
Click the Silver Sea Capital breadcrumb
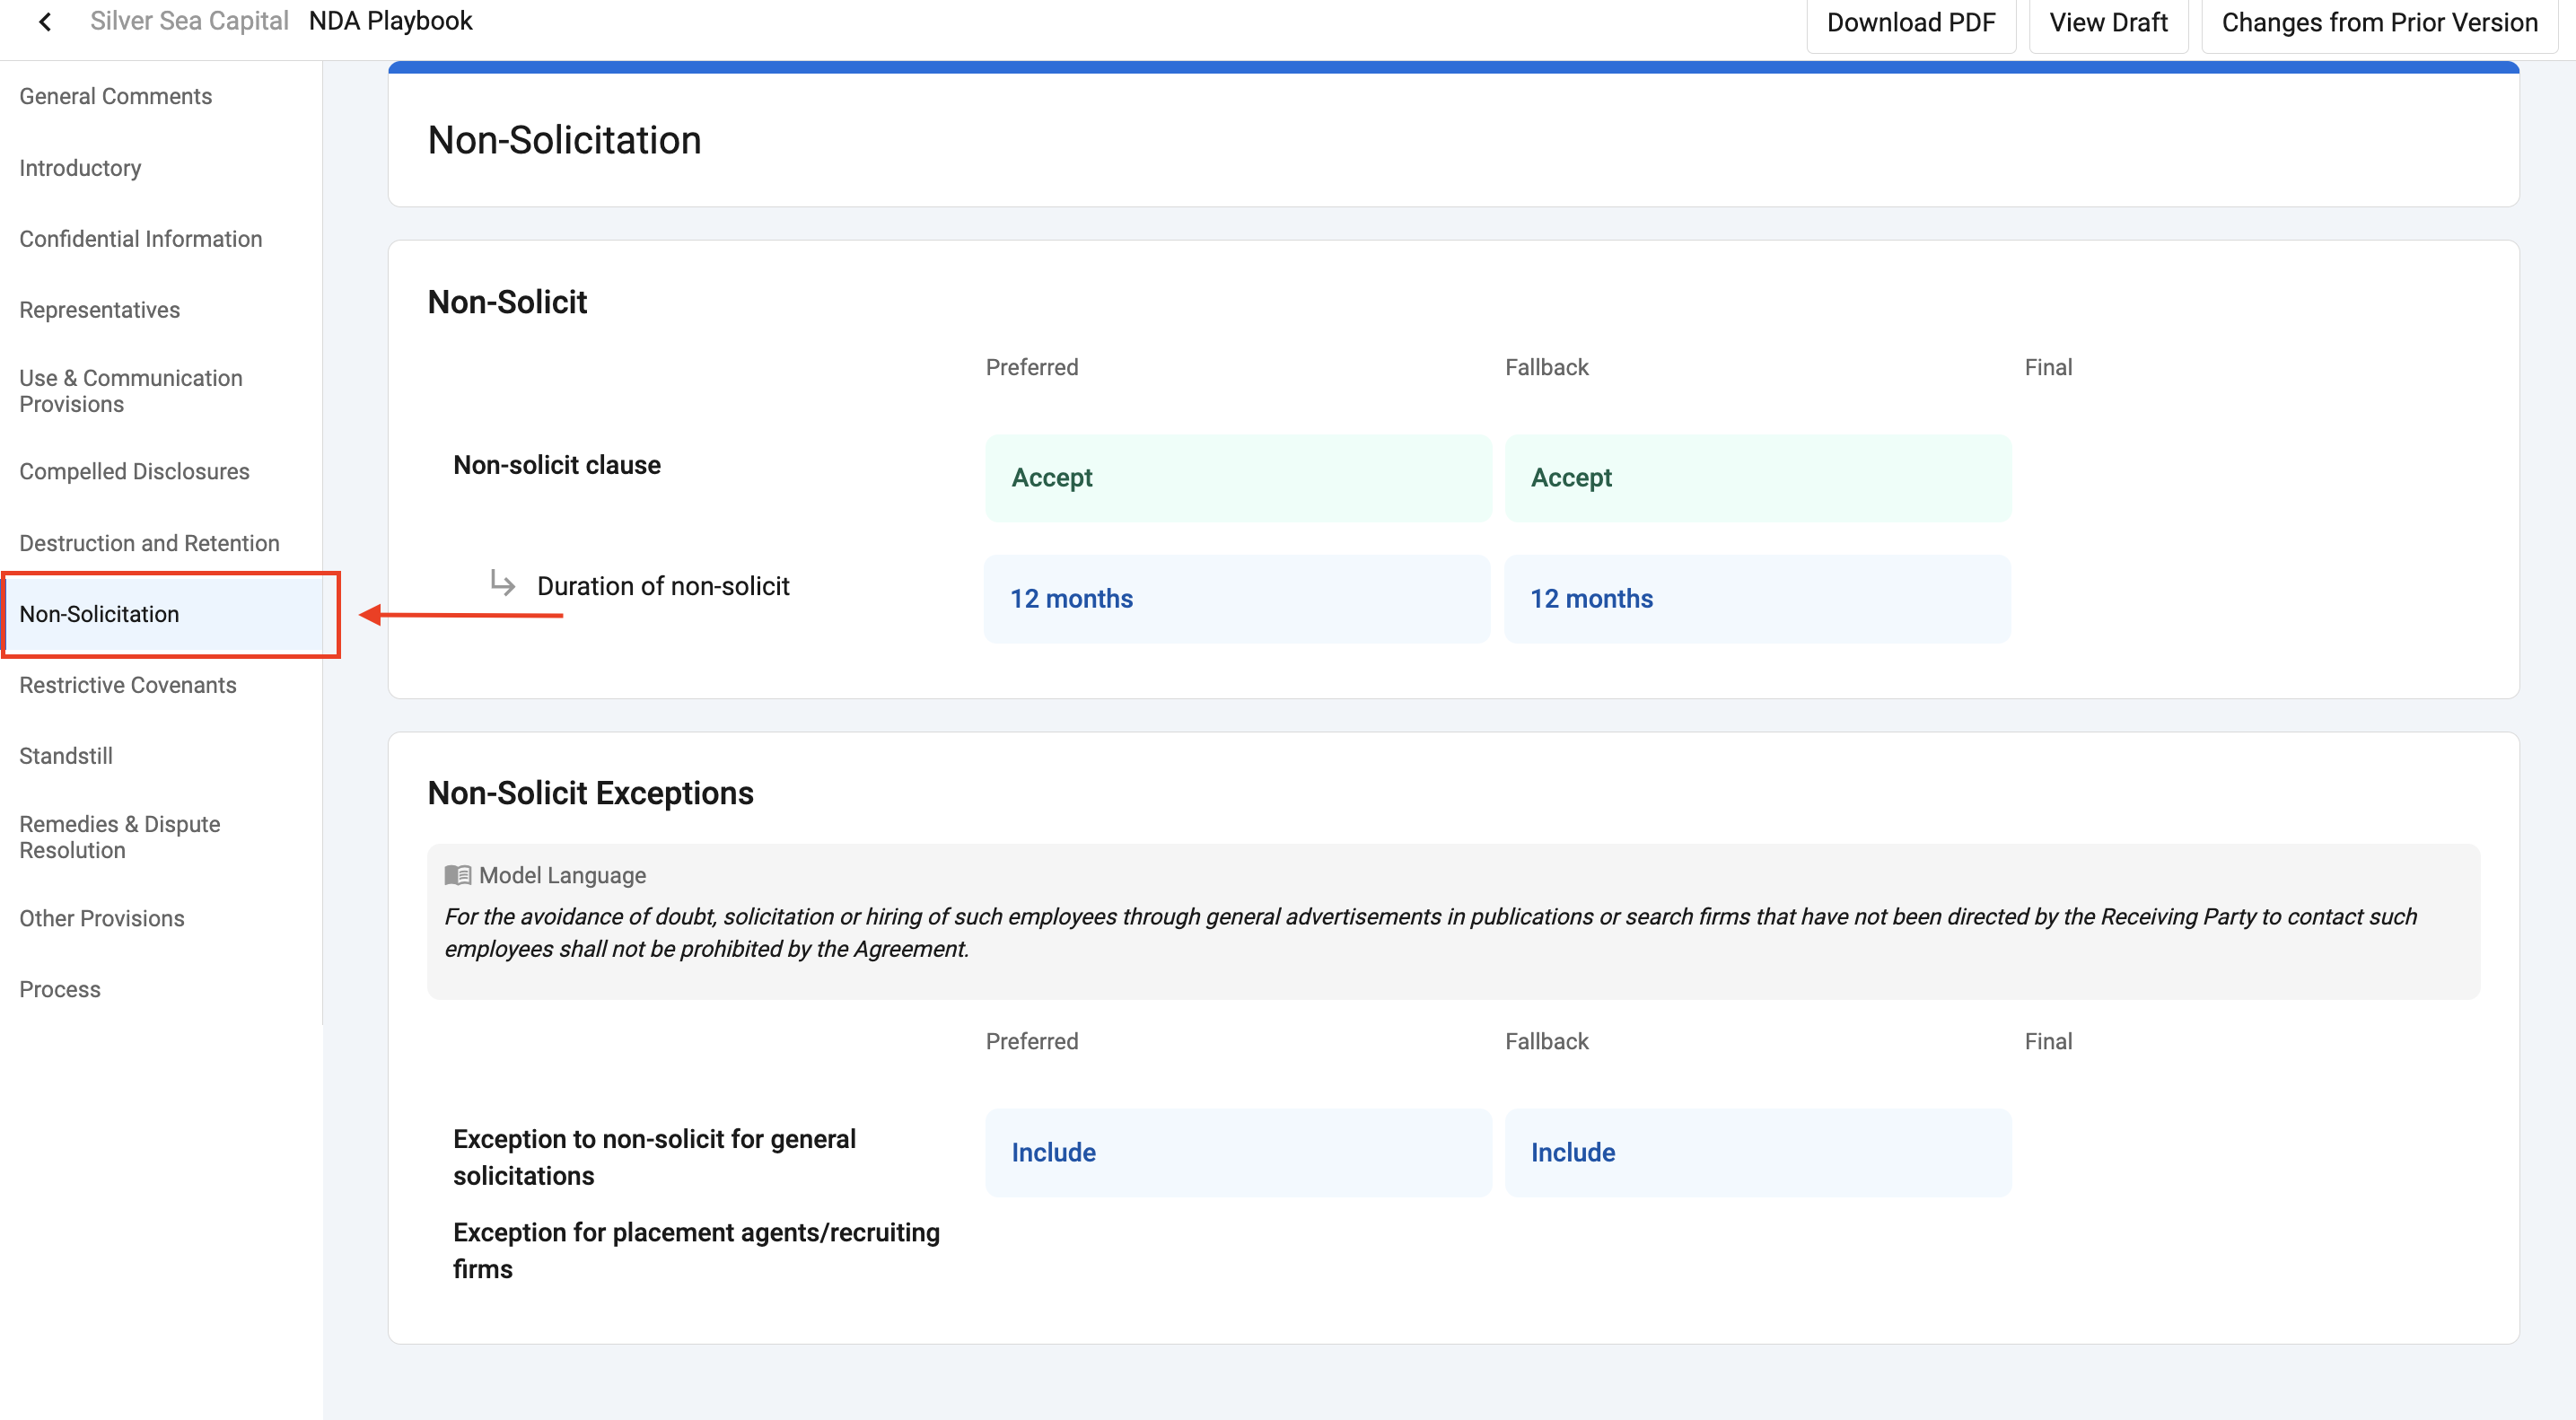[189, 21]
